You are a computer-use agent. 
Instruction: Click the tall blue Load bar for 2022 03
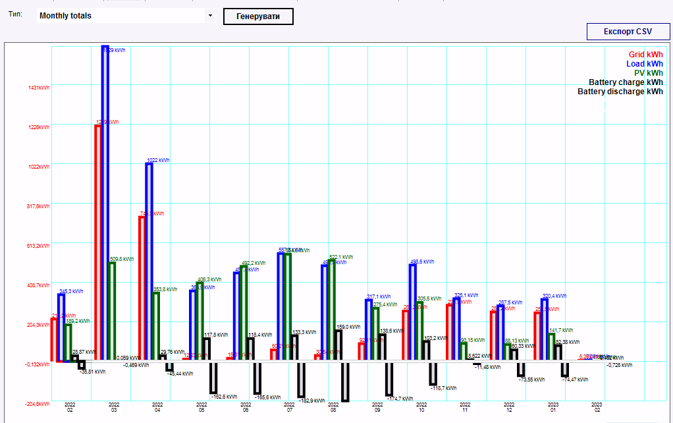(x=105, y=203)
